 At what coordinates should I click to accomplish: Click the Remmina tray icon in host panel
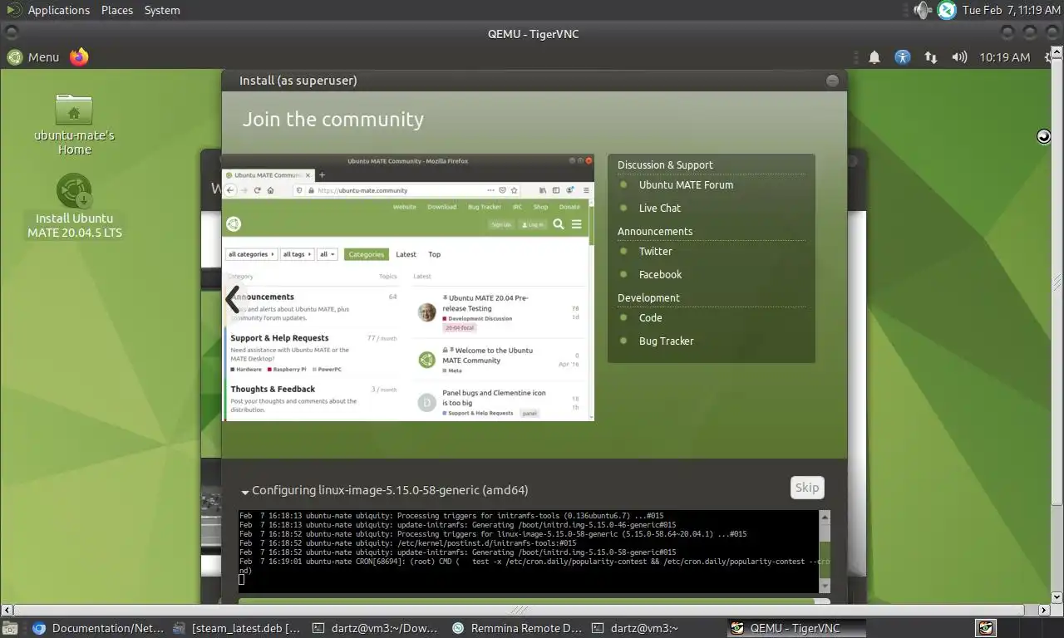pyautogui.click(x=947, y=10)
